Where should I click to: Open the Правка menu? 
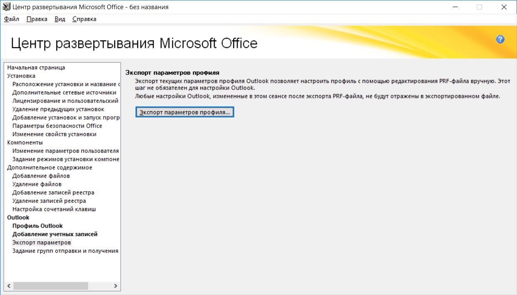tap(37, 19)
